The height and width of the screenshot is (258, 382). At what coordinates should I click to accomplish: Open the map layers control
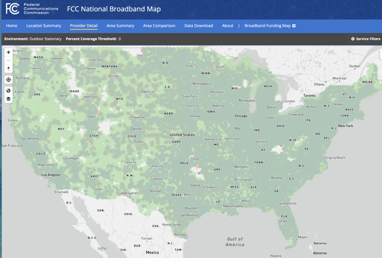point(8,99)
